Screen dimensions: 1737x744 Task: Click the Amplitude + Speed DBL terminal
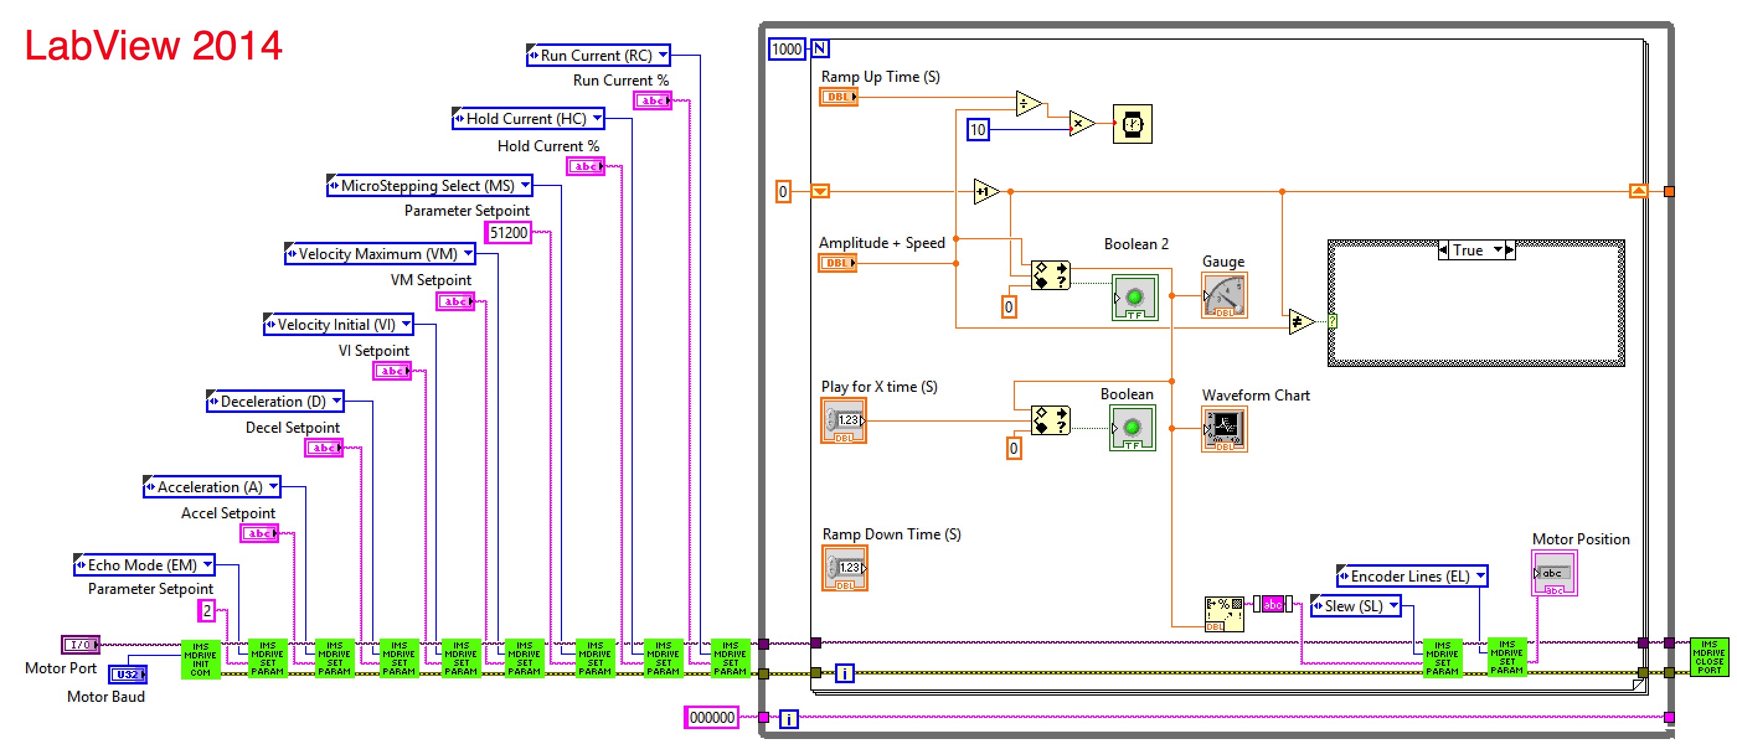coord(837,263)
